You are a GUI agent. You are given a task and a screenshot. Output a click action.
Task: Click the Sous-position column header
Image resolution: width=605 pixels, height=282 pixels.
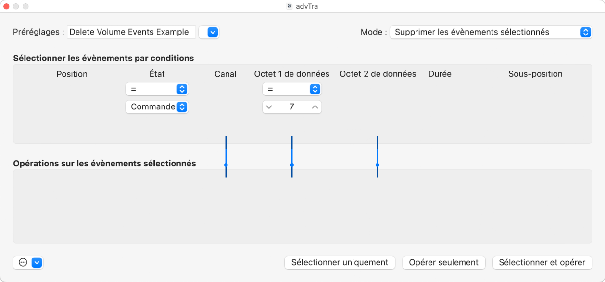pos(535,74)
